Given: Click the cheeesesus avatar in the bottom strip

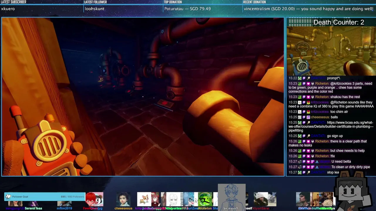Looking at the screenshot, I should [x=123, y=199].
